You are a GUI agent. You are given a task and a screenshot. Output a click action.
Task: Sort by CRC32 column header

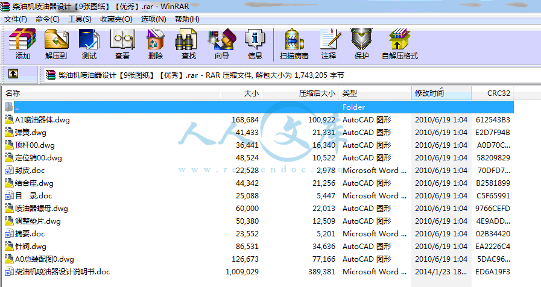pyautogui.click(x=493, y=93)
